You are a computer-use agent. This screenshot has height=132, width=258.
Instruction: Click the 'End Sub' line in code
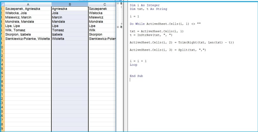pos(136,76)
